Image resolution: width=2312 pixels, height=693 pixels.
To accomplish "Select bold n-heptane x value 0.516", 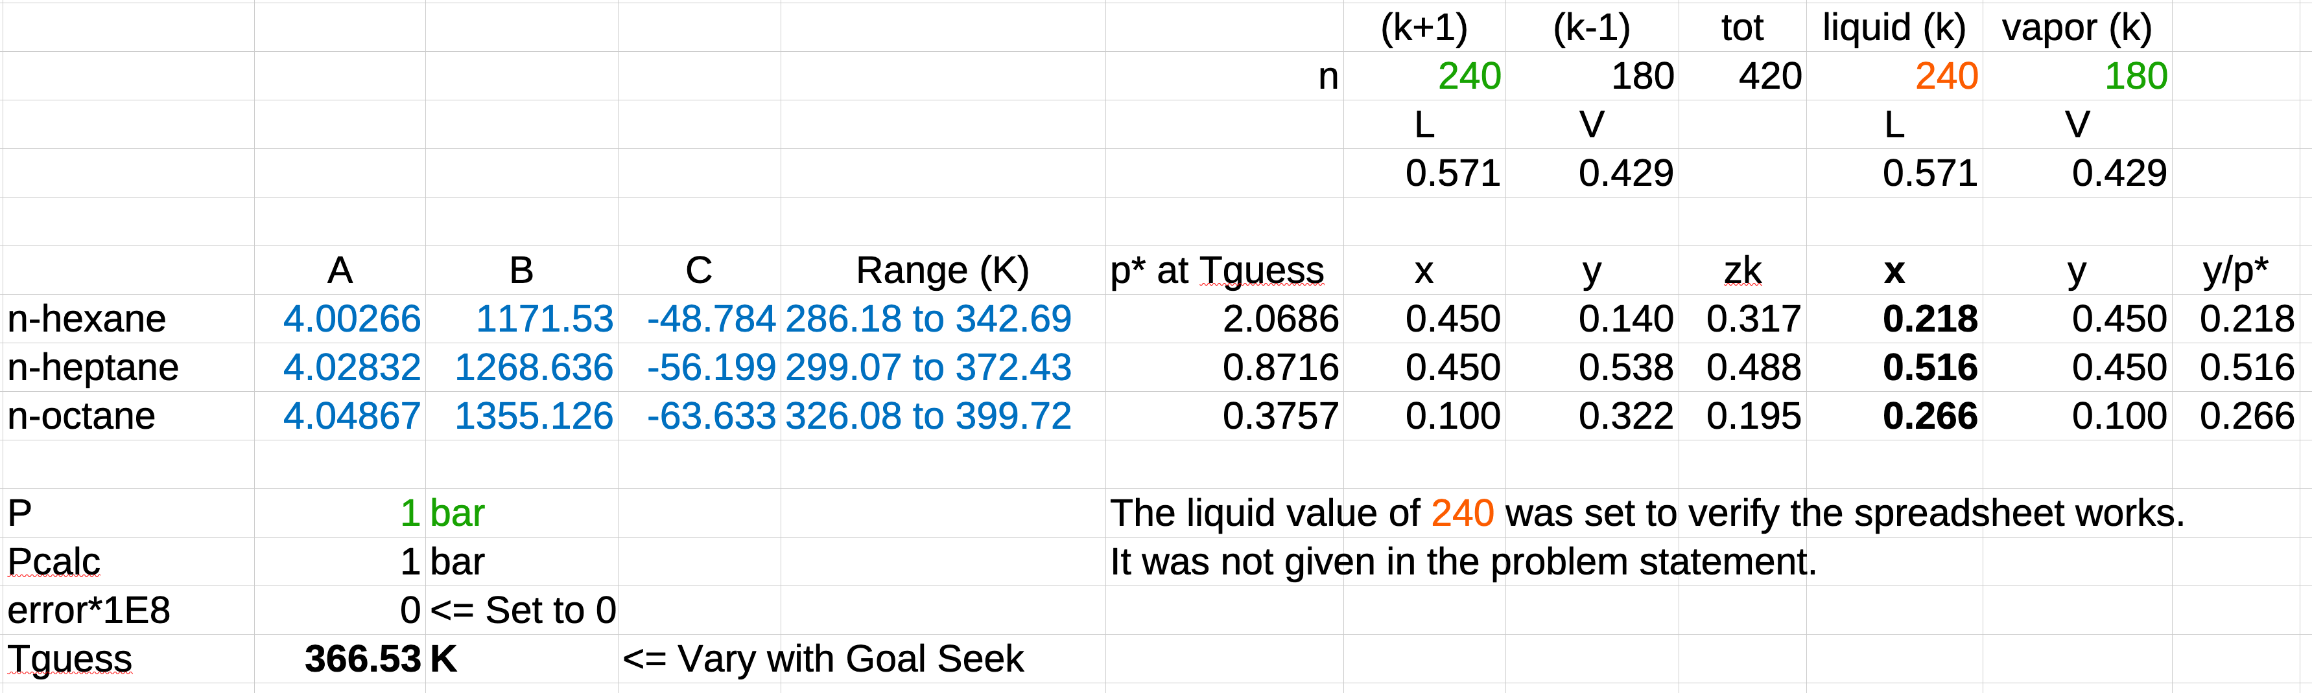I will (1929, 368).
